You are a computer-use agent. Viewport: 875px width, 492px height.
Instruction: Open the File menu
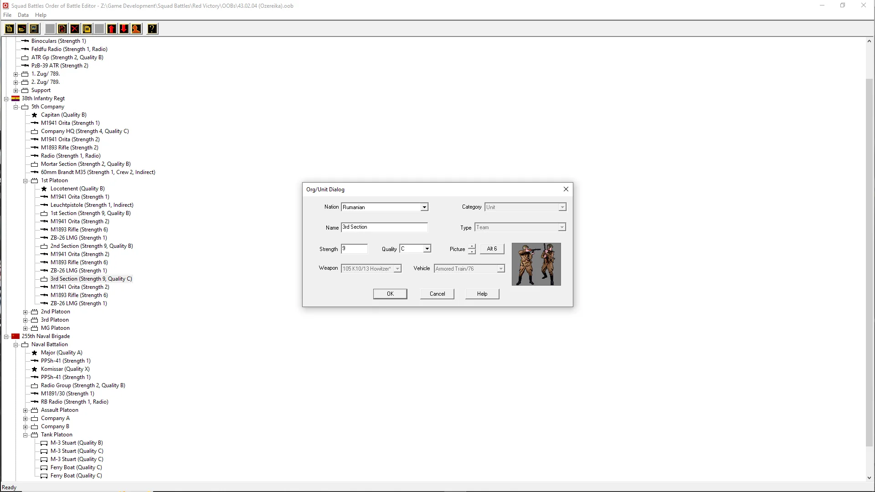click(x=7, y=15)
